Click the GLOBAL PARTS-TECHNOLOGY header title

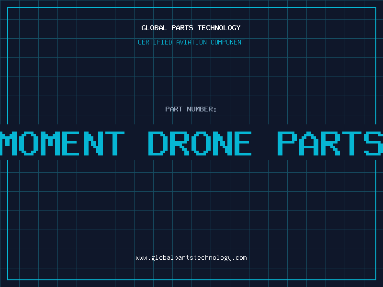tap(191, 28)
